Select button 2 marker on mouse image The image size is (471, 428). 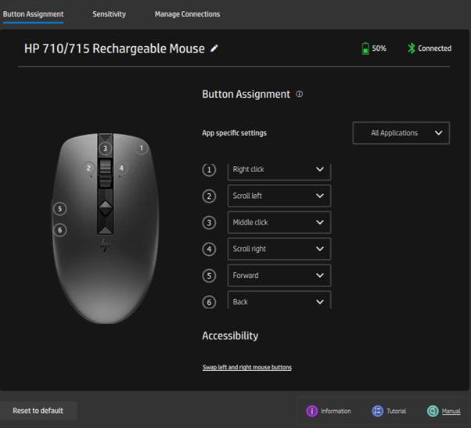pyautogui.click(x=88, y=168)
